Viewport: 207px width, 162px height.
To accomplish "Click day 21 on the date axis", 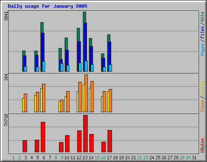I will (133, 158).
